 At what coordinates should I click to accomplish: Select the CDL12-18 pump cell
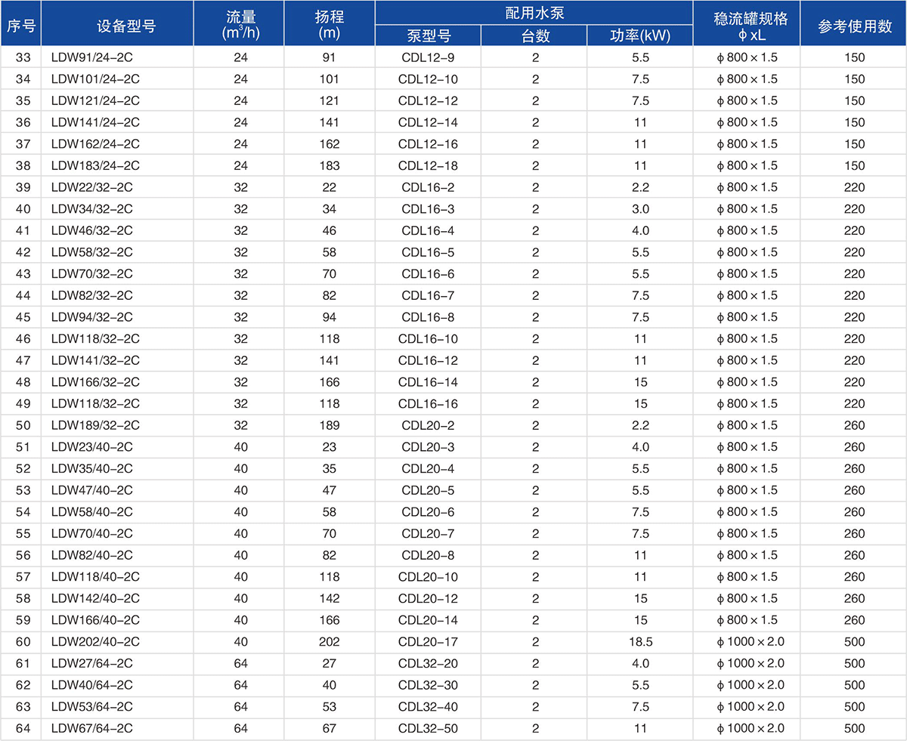pos(428,165)
